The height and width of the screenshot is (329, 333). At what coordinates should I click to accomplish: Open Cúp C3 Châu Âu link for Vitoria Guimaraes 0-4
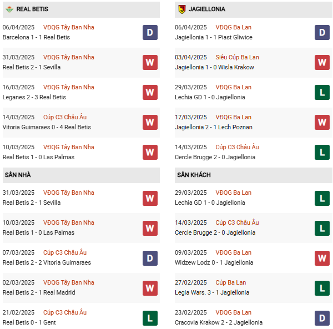coord(65,117)
